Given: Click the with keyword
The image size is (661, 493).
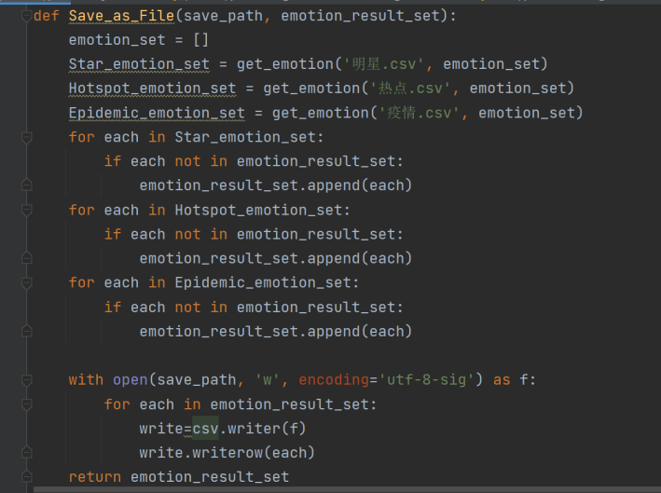Looking at the screenshot, I should click(x=86, y=380).
